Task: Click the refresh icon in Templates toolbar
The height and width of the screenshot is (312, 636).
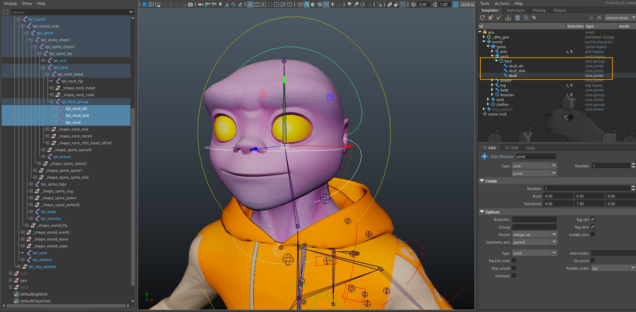Action: (x=482, y=18)
